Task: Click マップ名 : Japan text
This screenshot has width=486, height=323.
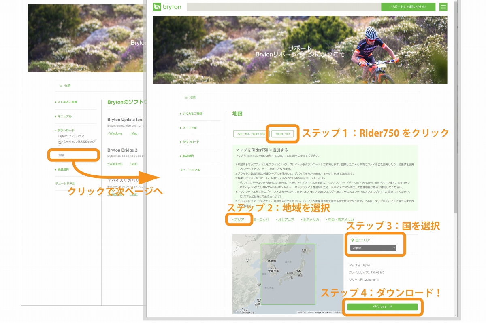Action: (360, 266)
